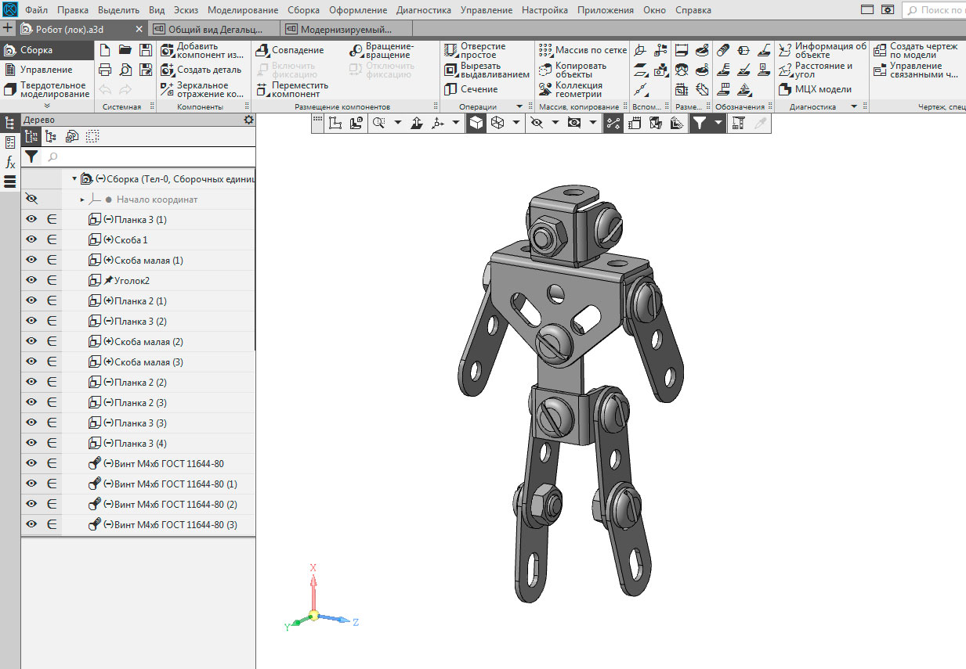
Task: Show hidden Начало координат eye toggle
Action: (31, 200)
